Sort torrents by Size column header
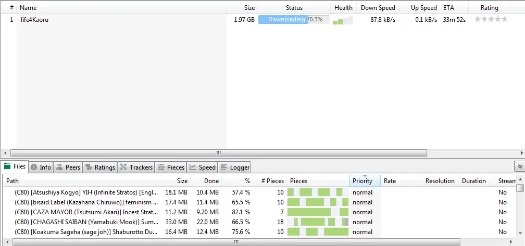Screen dimensions: 525x246 click(x=242, y=7)
